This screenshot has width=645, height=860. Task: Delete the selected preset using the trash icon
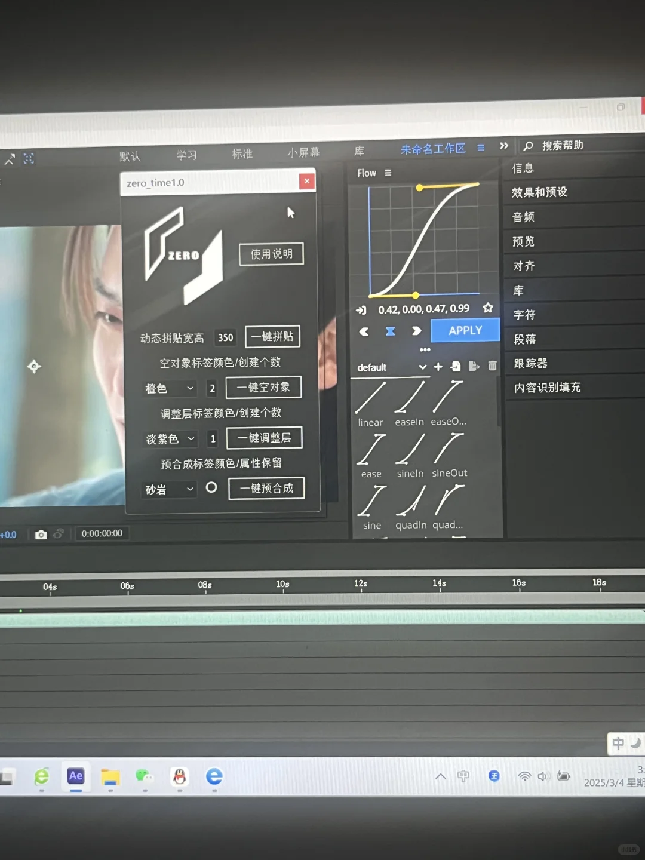click(492, 365)
